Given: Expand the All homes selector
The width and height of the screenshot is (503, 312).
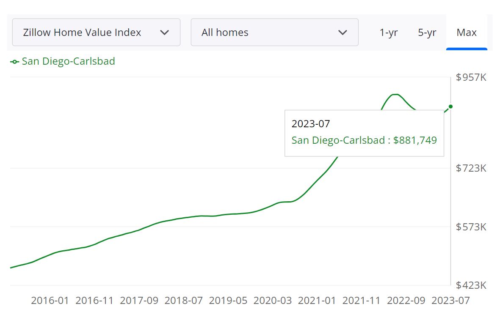Looking at the screenshot, I should pyautogui.click(x=274, y=32).
